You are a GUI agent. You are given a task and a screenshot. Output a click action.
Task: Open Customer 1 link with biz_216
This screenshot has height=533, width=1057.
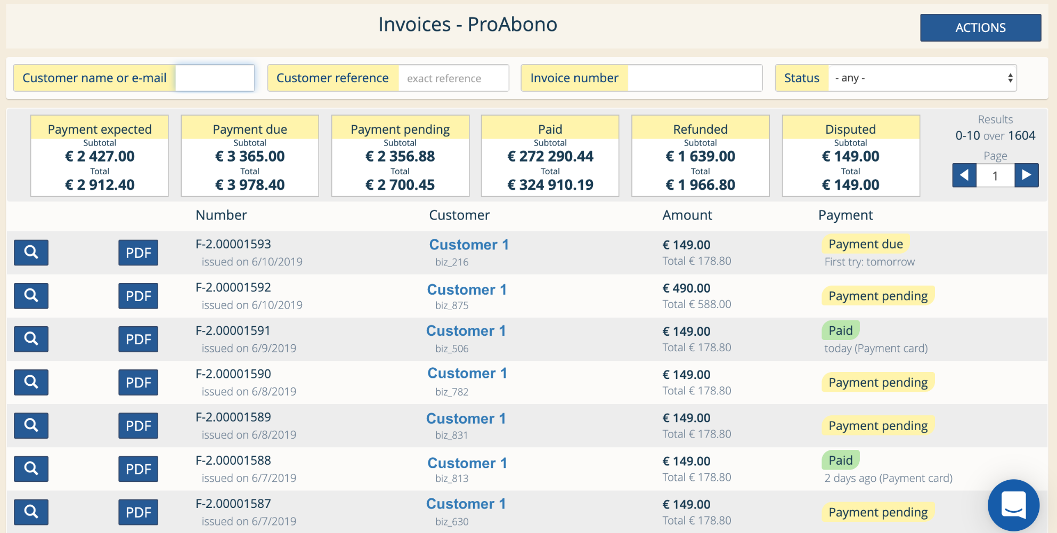point(469,245)
